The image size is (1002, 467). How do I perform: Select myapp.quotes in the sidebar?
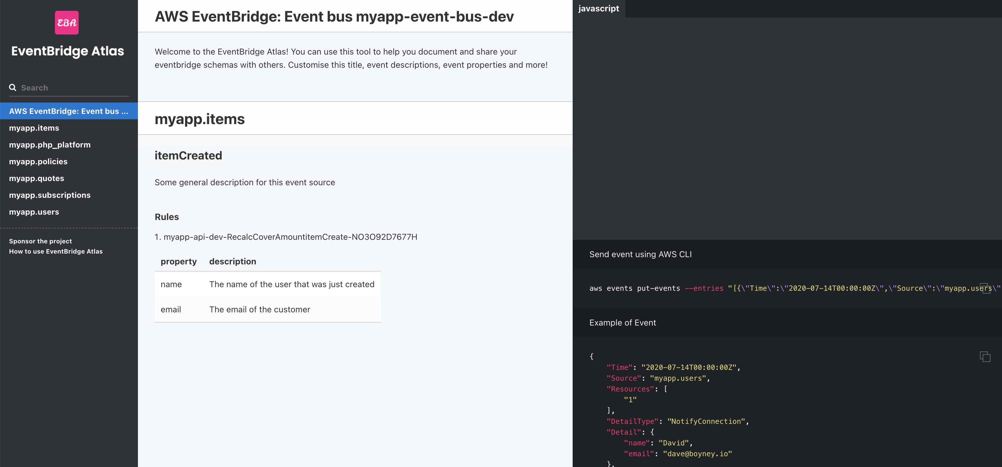37,178
